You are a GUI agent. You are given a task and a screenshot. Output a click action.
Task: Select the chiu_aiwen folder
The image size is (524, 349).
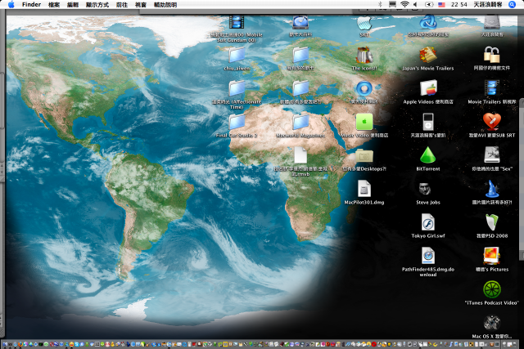pos(237,55)
